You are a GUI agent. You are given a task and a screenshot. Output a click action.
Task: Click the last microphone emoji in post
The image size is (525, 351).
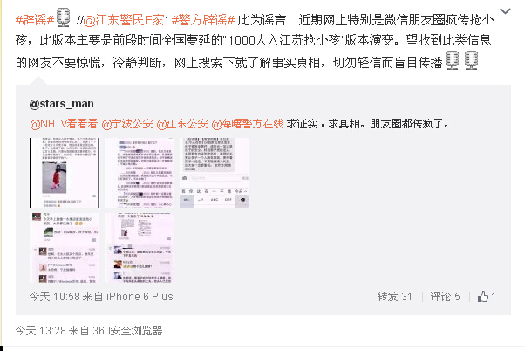point(471,60)
